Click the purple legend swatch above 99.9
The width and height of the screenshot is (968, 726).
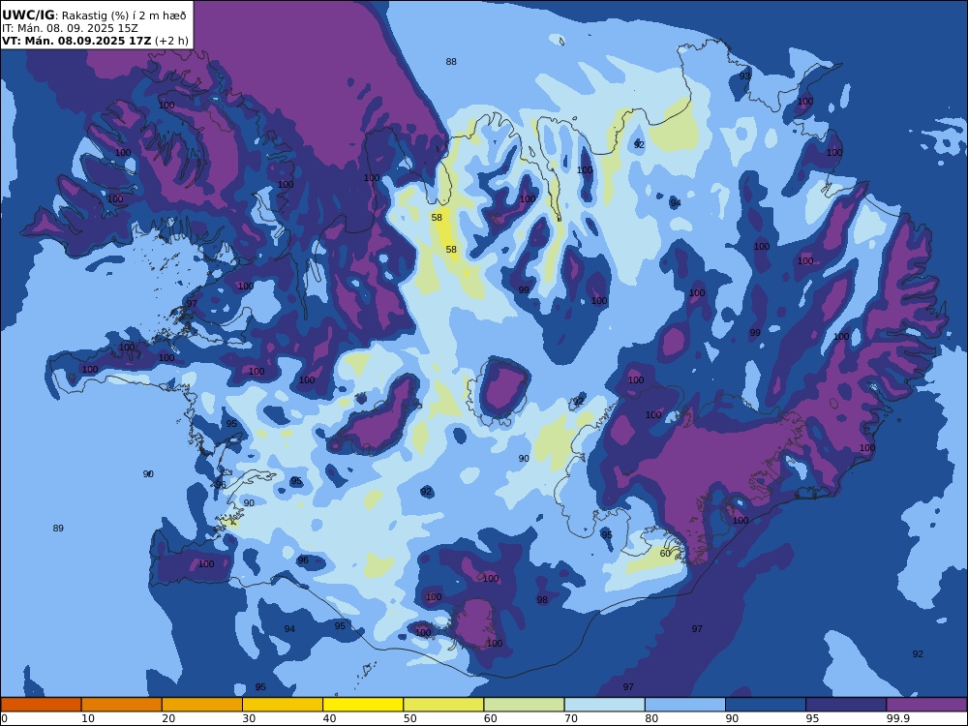pyautogui.click(x=926, y=705)
